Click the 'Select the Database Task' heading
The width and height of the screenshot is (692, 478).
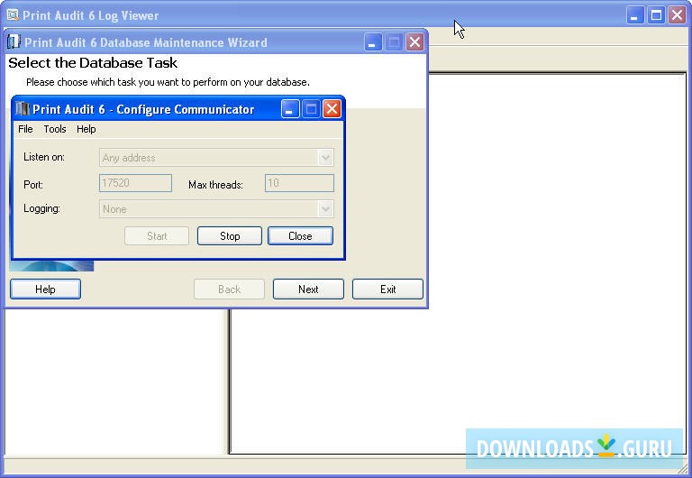[x=93, y=63]
